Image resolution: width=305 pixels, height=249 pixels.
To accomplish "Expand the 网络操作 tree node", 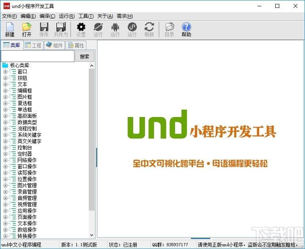I will [x=5, y=160].
